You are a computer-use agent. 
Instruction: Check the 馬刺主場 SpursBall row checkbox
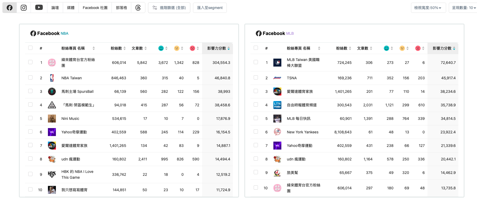(30, 91)
